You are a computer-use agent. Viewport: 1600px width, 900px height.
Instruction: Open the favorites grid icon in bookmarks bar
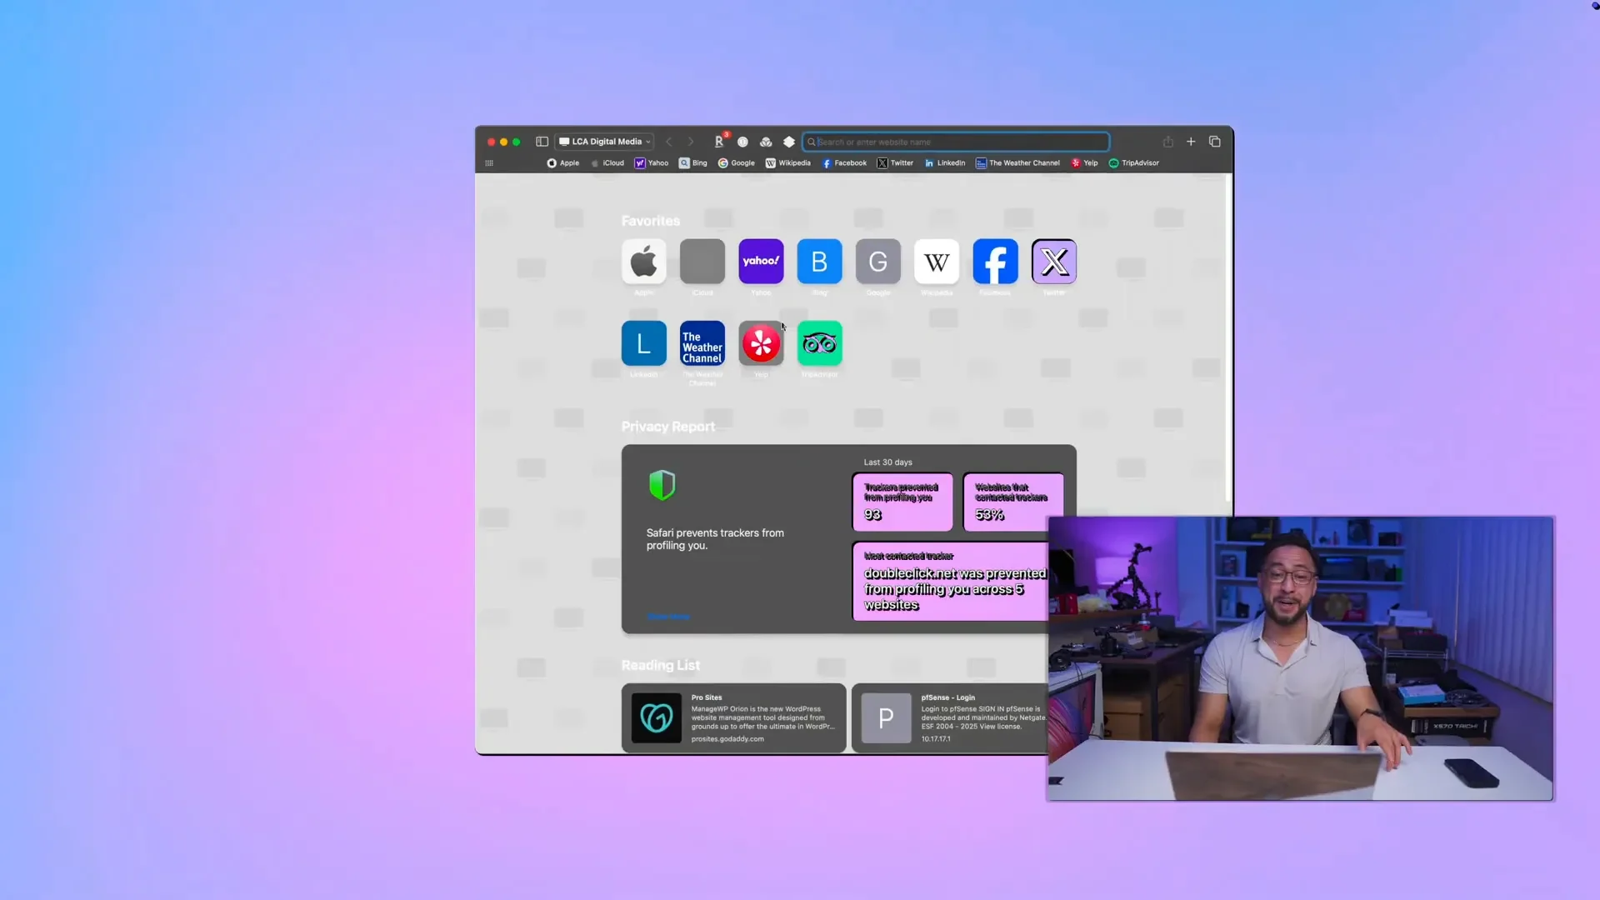[489, 163]
